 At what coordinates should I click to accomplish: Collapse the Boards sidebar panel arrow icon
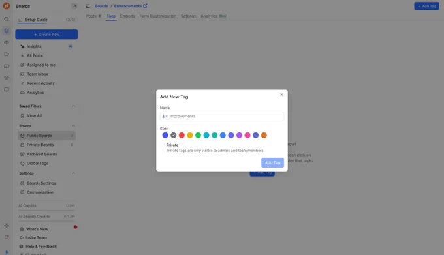point(74,6)
